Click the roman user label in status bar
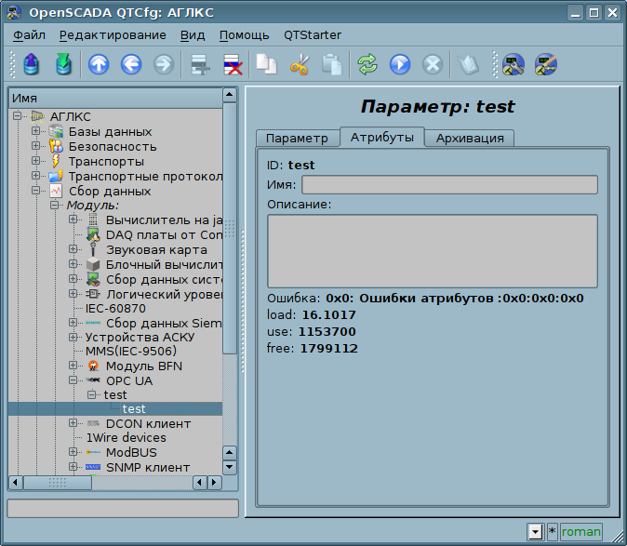The width and height of the screenshot is (627, 546). point(580,532)
